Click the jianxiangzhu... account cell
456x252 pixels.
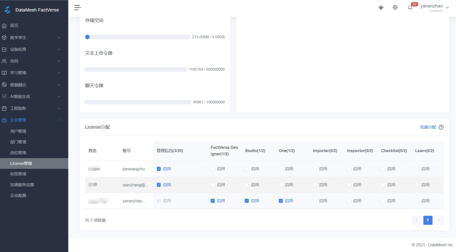(135, 169)
